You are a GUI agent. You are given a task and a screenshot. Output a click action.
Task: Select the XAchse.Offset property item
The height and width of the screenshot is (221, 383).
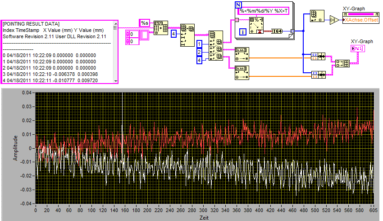(361, 20)
